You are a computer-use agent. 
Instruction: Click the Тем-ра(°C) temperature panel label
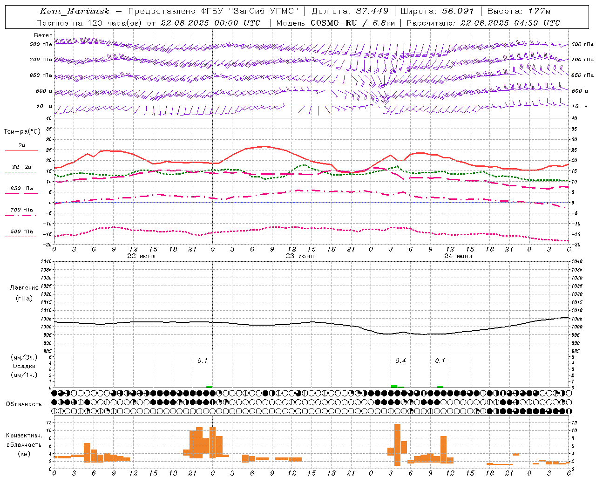point(22,132)
